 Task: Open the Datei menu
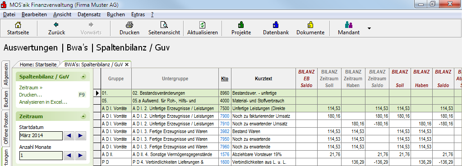9,14
